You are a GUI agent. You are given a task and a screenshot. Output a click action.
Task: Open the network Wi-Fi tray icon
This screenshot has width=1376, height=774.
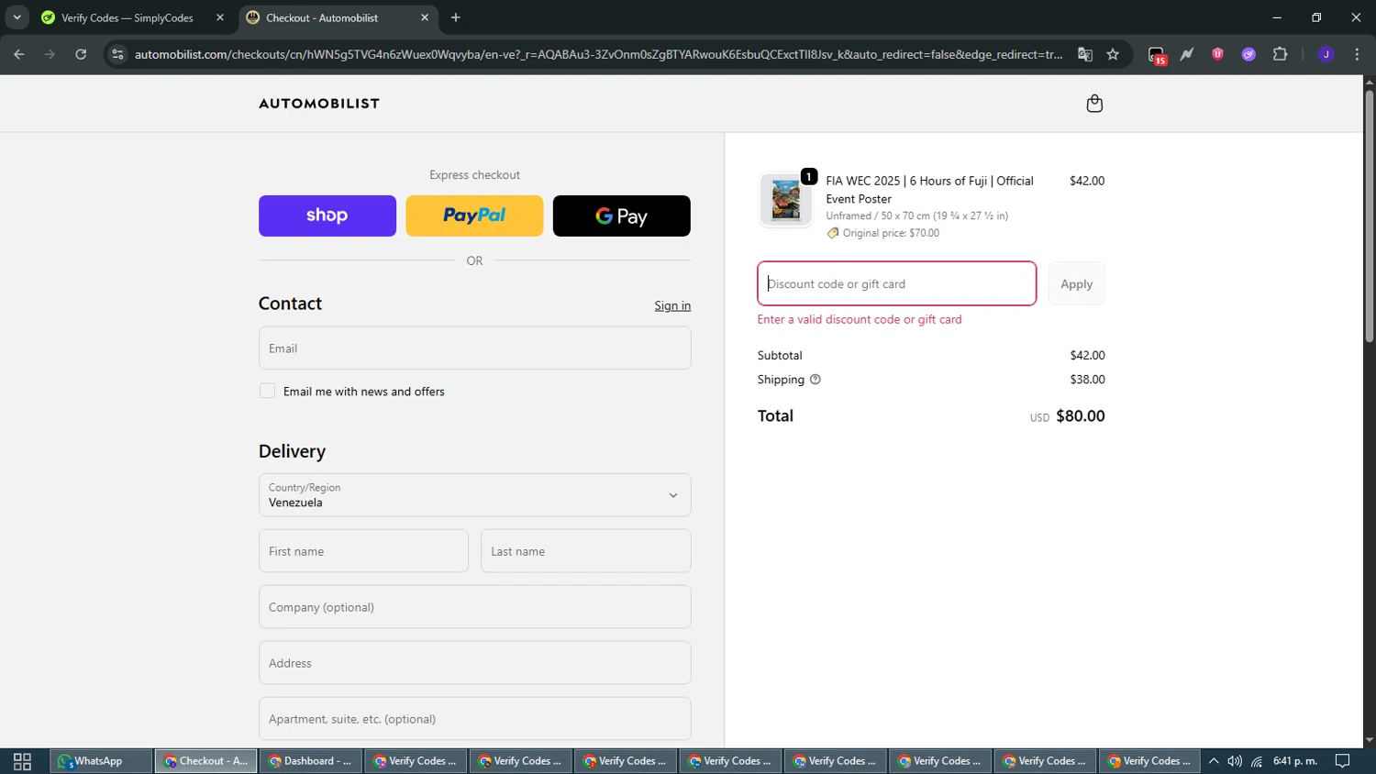pos(1257,761)
